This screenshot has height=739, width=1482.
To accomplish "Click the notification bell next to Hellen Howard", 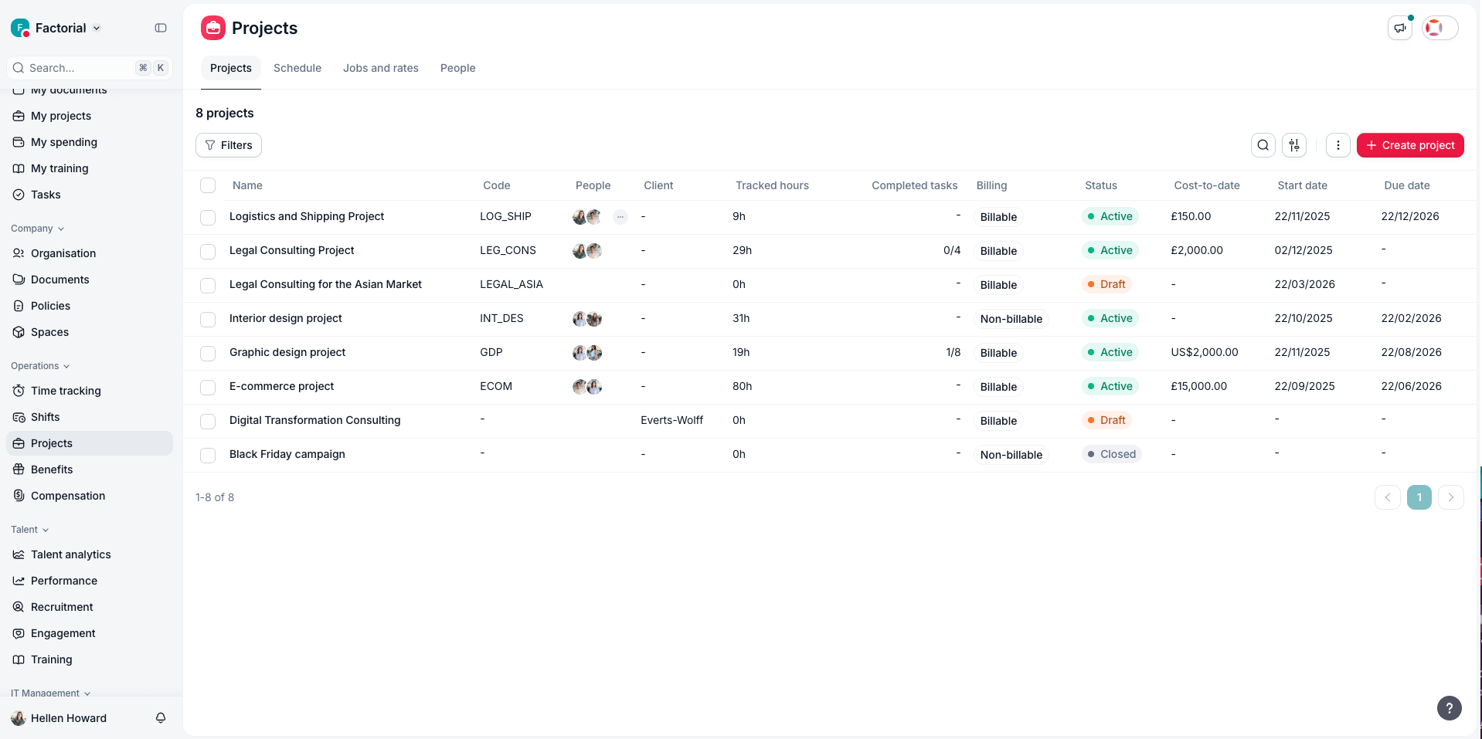I will [x=160, y=717].
